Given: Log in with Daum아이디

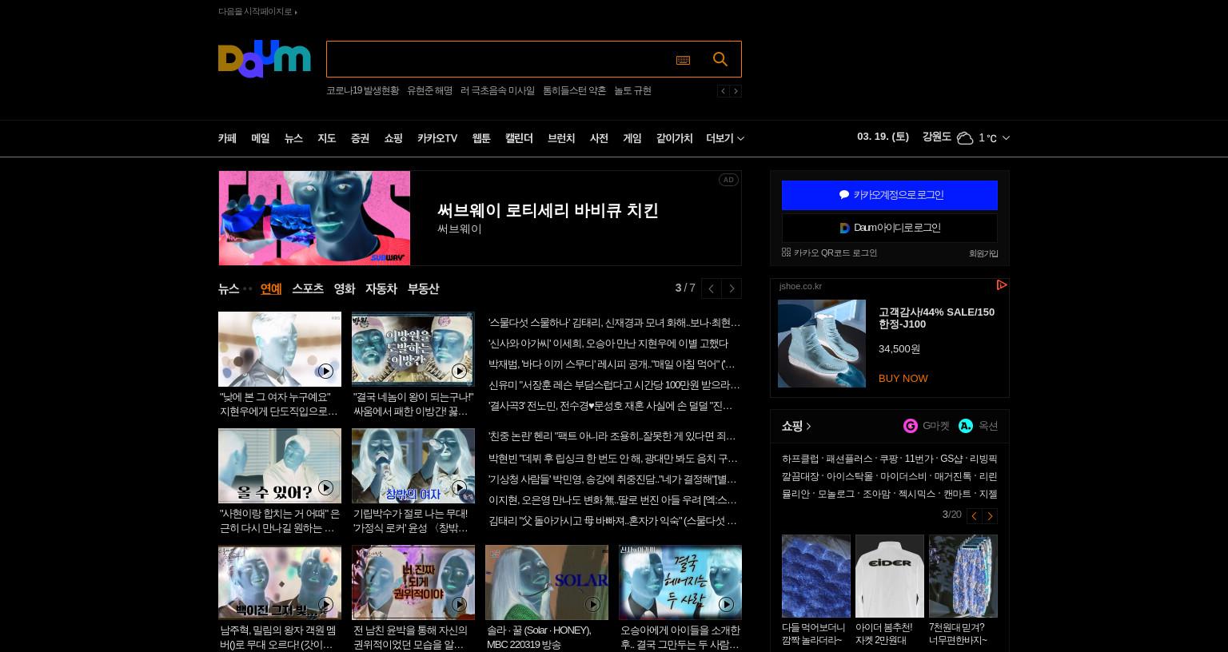Looking at the screenshot, I should [890, 228].
